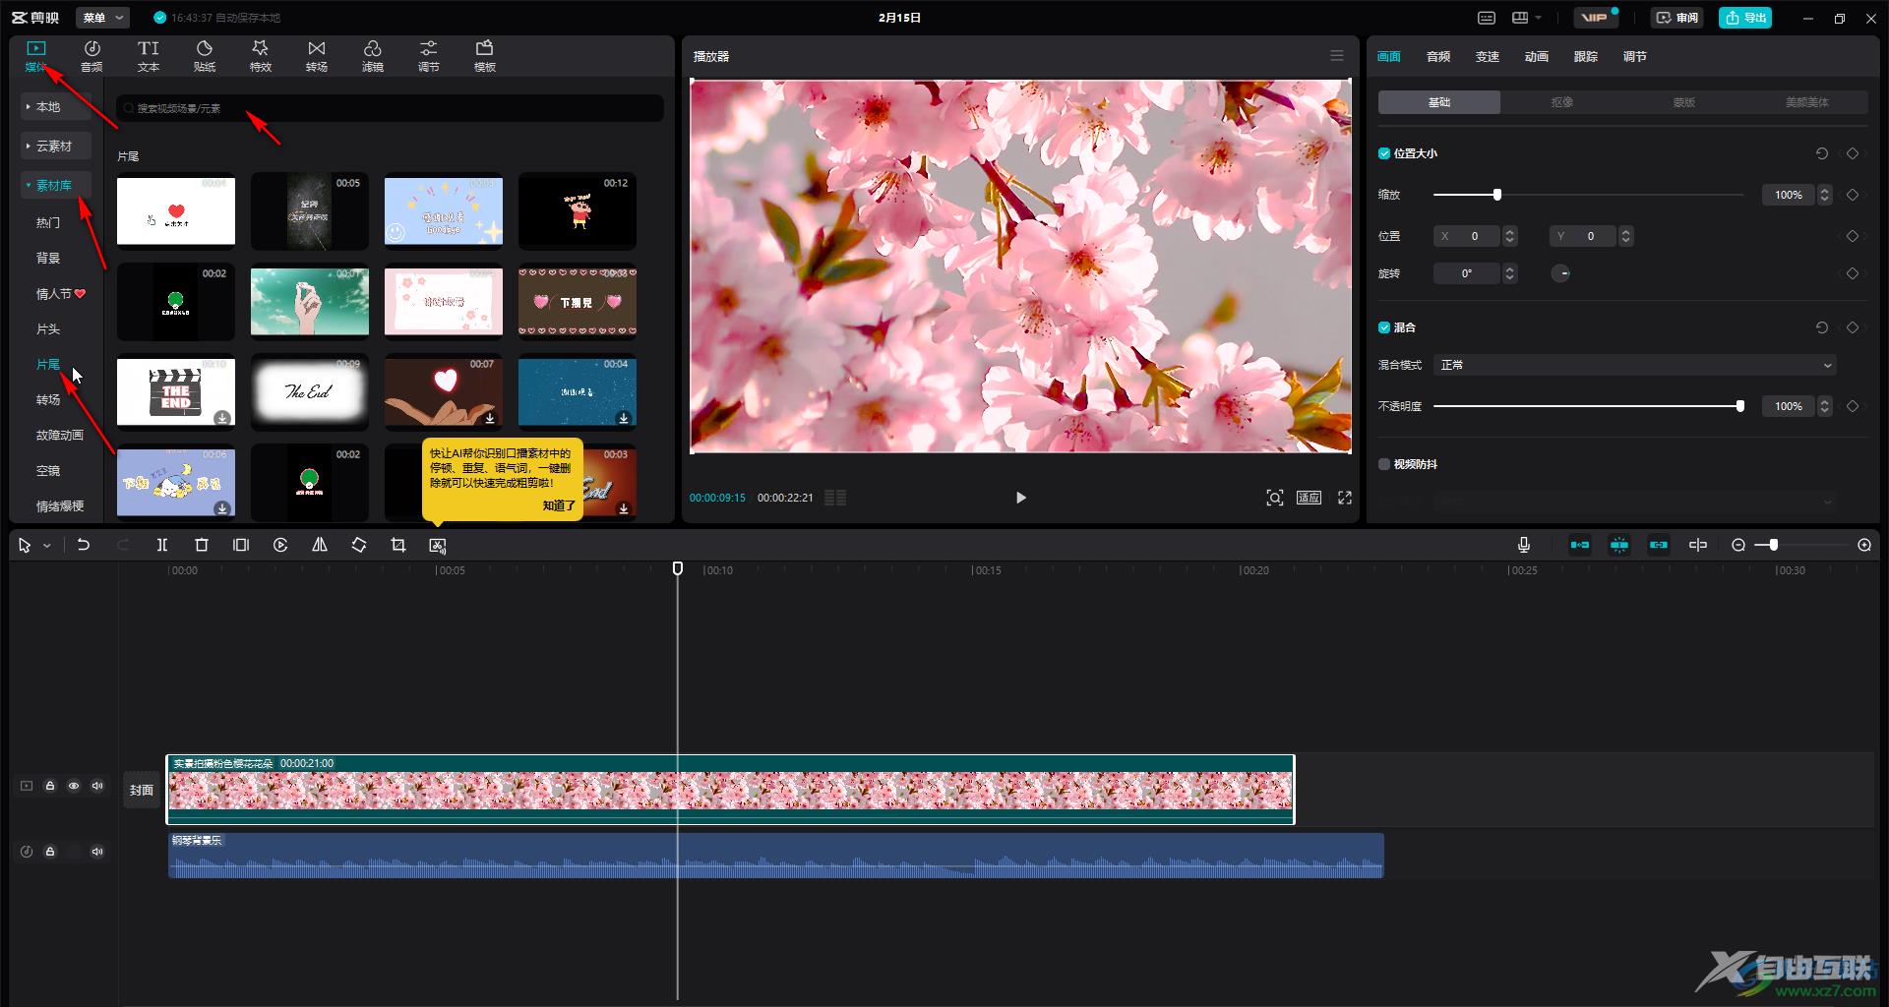
Task: Select the 蒙版 sub-tab
Action: pos(1684,102)
